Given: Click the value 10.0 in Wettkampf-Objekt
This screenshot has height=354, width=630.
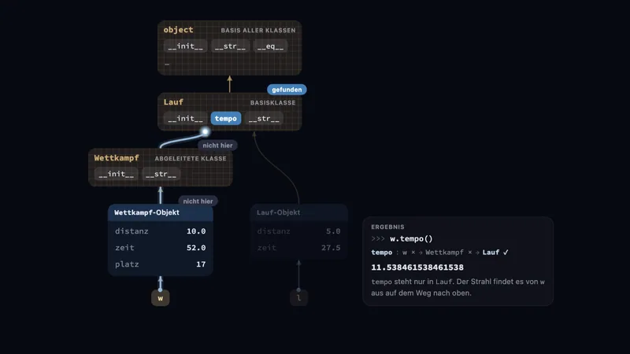Looking at the screenshot, I should tap(196, 231).
